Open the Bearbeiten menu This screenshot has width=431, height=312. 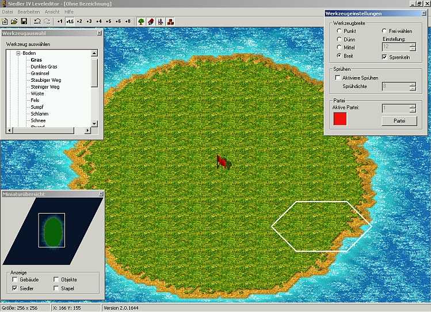click(28, 12)
